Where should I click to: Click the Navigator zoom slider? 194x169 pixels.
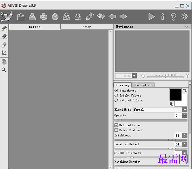click(165, 77)
